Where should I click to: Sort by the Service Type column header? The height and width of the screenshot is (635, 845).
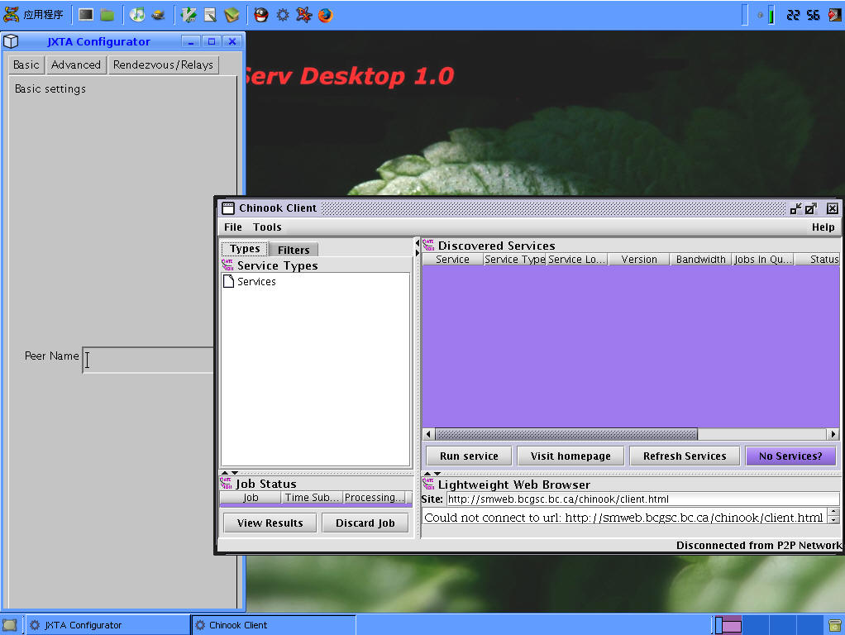tap(515, 260)
